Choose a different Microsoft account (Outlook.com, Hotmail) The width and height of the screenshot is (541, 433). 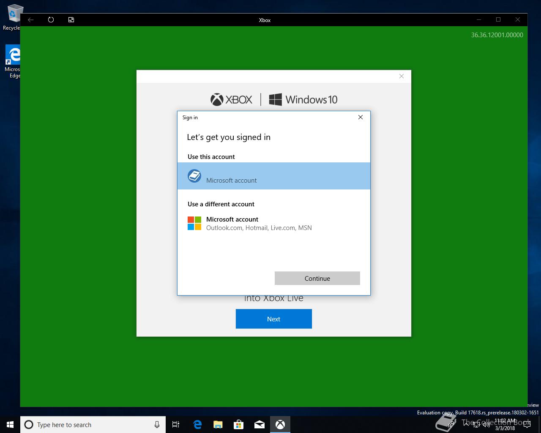tap(274, 223)
